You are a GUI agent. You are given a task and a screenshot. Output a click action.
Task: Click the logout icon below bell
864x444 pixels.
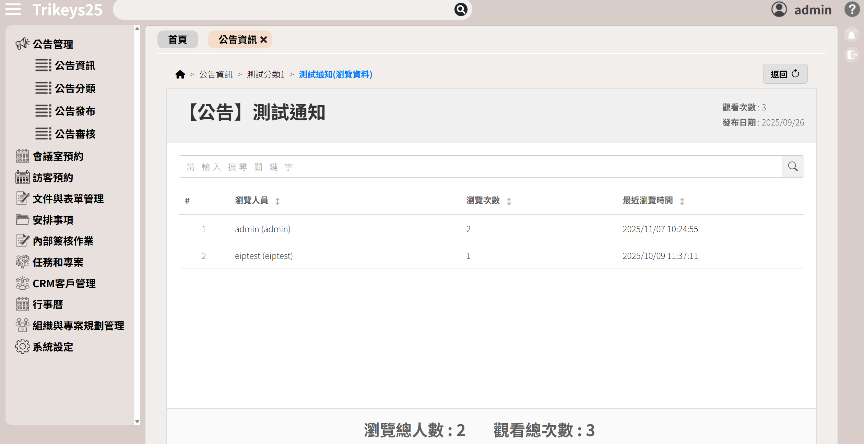[x=852, y=55]
